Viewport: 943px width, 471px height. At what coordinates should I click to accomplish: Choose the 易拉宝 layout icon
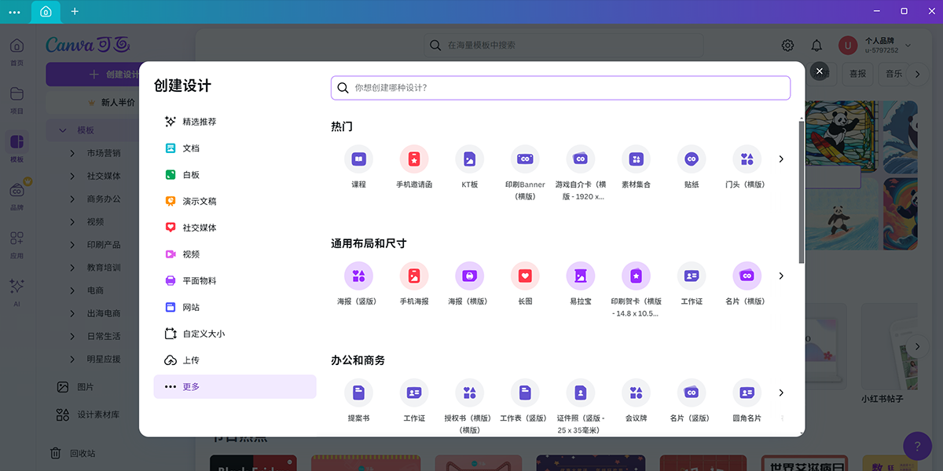(580, 276)
